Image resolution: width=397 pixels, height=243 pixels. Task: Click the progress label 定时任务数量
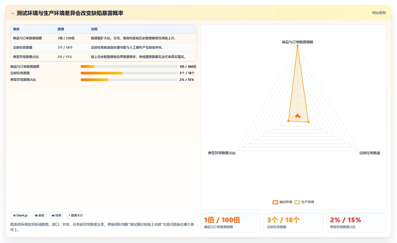click(20, 73)
